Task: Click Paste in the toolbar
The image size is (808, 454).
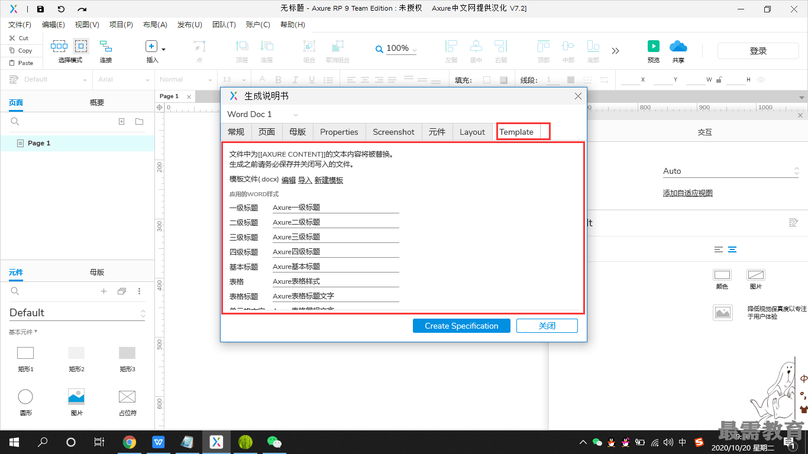Action: click(x=21, y=63)
